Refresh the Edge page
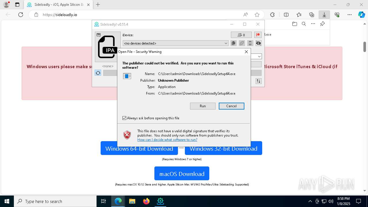 21,15
